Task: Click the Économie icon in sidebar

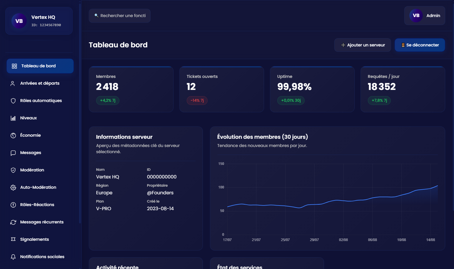Action: tap(13, 136)
